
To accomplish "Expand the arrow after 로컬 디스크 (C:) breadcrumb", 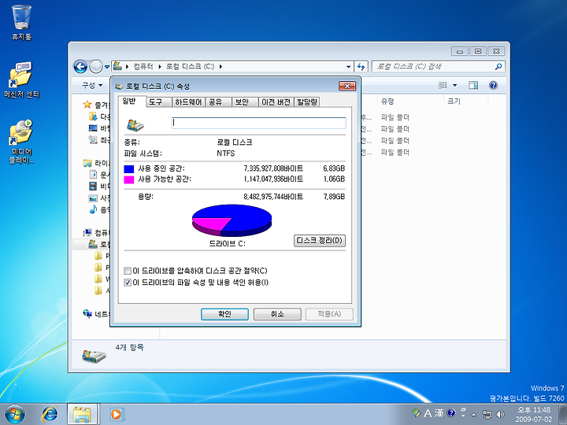I will click(220, 67).
